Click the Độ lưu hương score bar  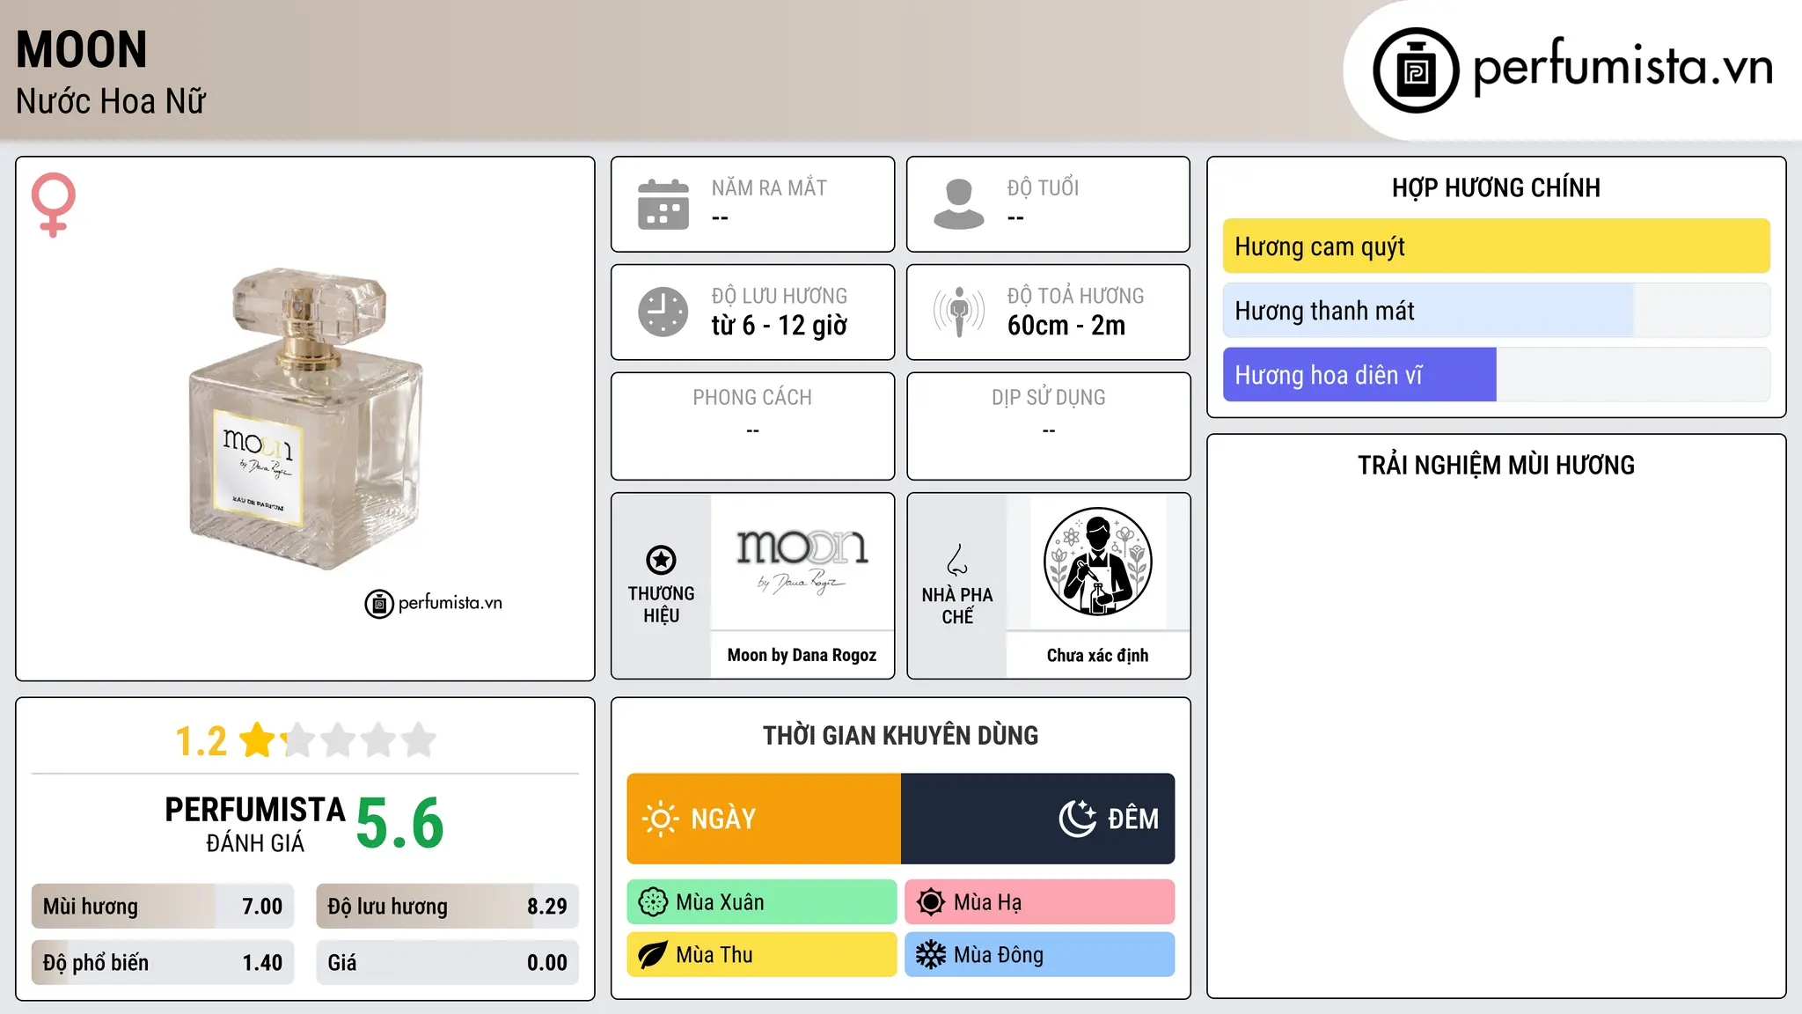448,907
